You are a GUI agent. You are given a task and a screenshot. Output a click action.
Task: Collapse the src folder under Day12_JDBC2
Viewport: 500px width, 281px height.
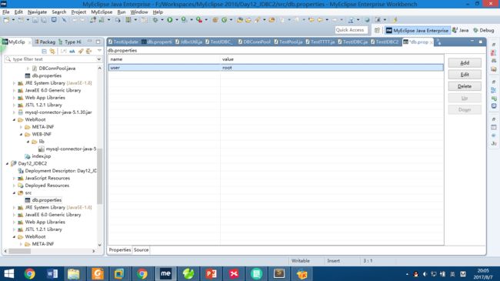point(14,193)
